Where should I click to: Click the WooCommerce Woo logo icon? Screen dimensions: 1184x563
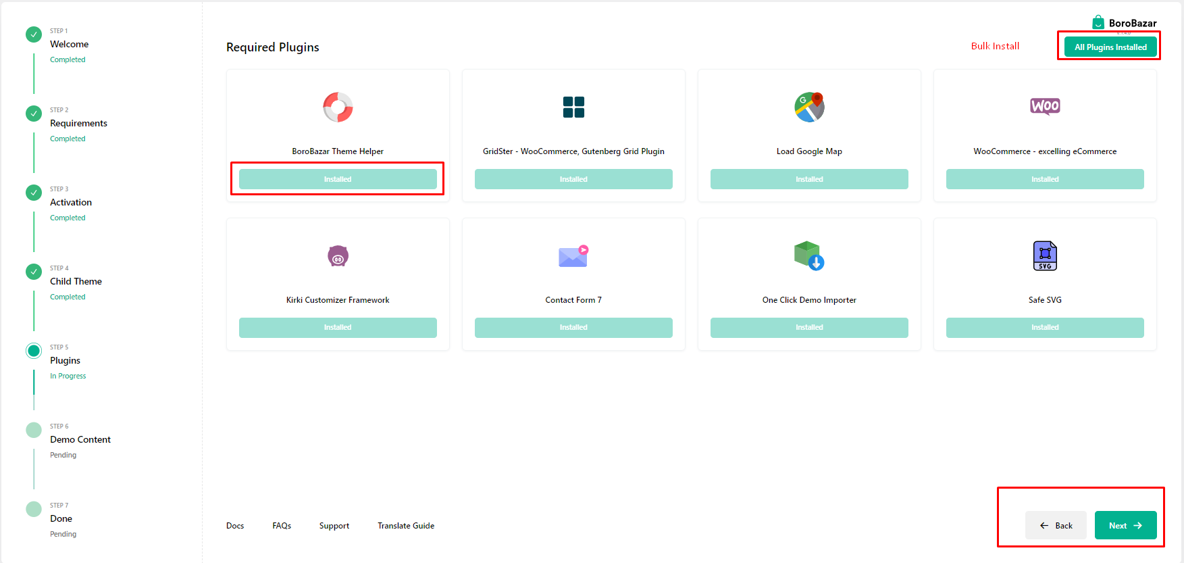pyautogui.click(x=1045, y=106)
